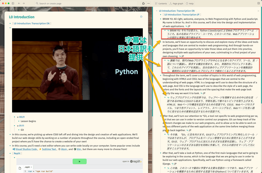Open the Replit page reference
The width and height of the screenshot is (262, 173).
pyautogui.click(x=17, y=153)
